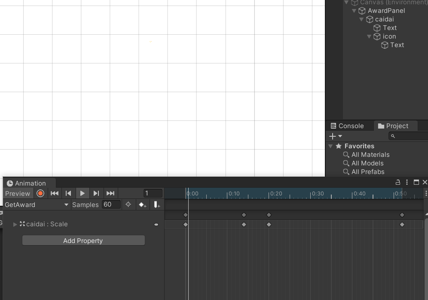428x300 pixels.
Task: Step to previous keyframe
Action: point(68,193)
